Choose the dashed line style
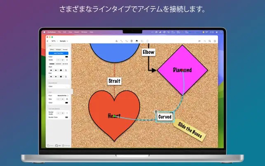Viewport: 265px width, 166px height. [x=65, y=64]
